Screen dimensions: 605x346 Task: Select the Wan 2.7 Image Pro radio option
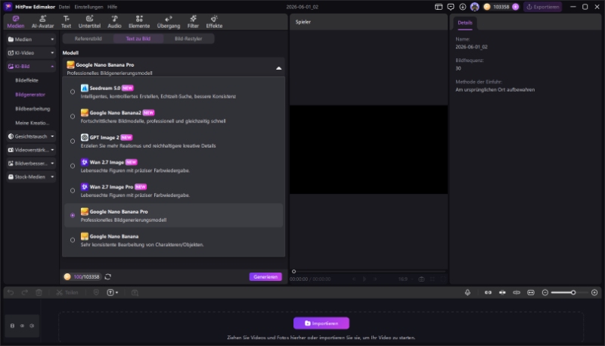(73, 191)
